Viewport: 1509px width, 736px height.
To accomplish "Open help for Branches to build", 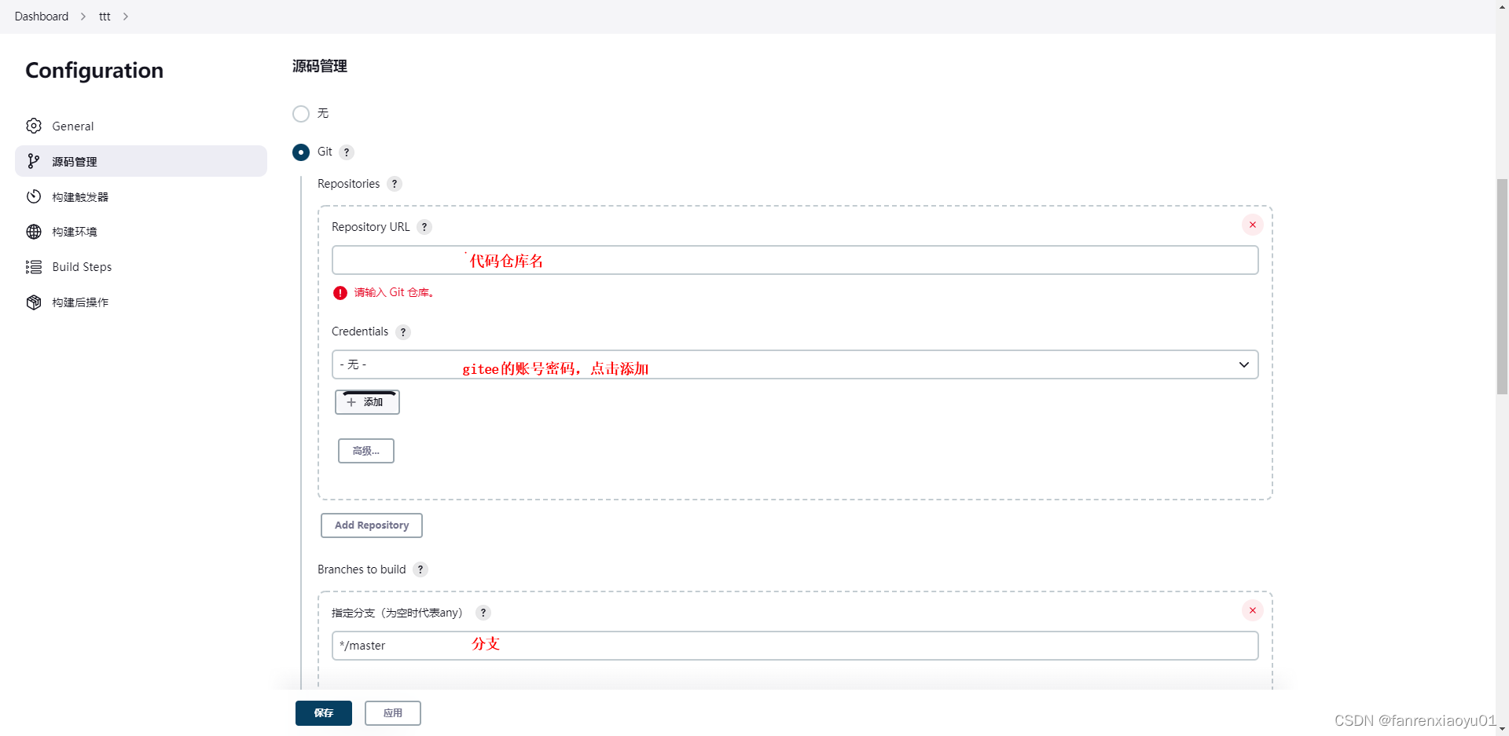I will (x=420, y=569).
